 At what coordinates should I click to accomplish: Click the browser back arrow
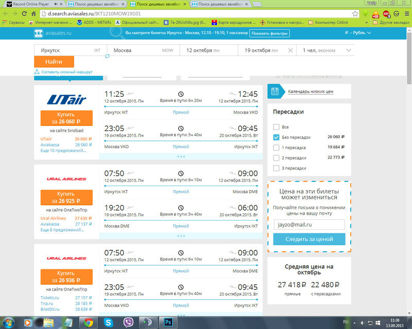click(6, 14)
